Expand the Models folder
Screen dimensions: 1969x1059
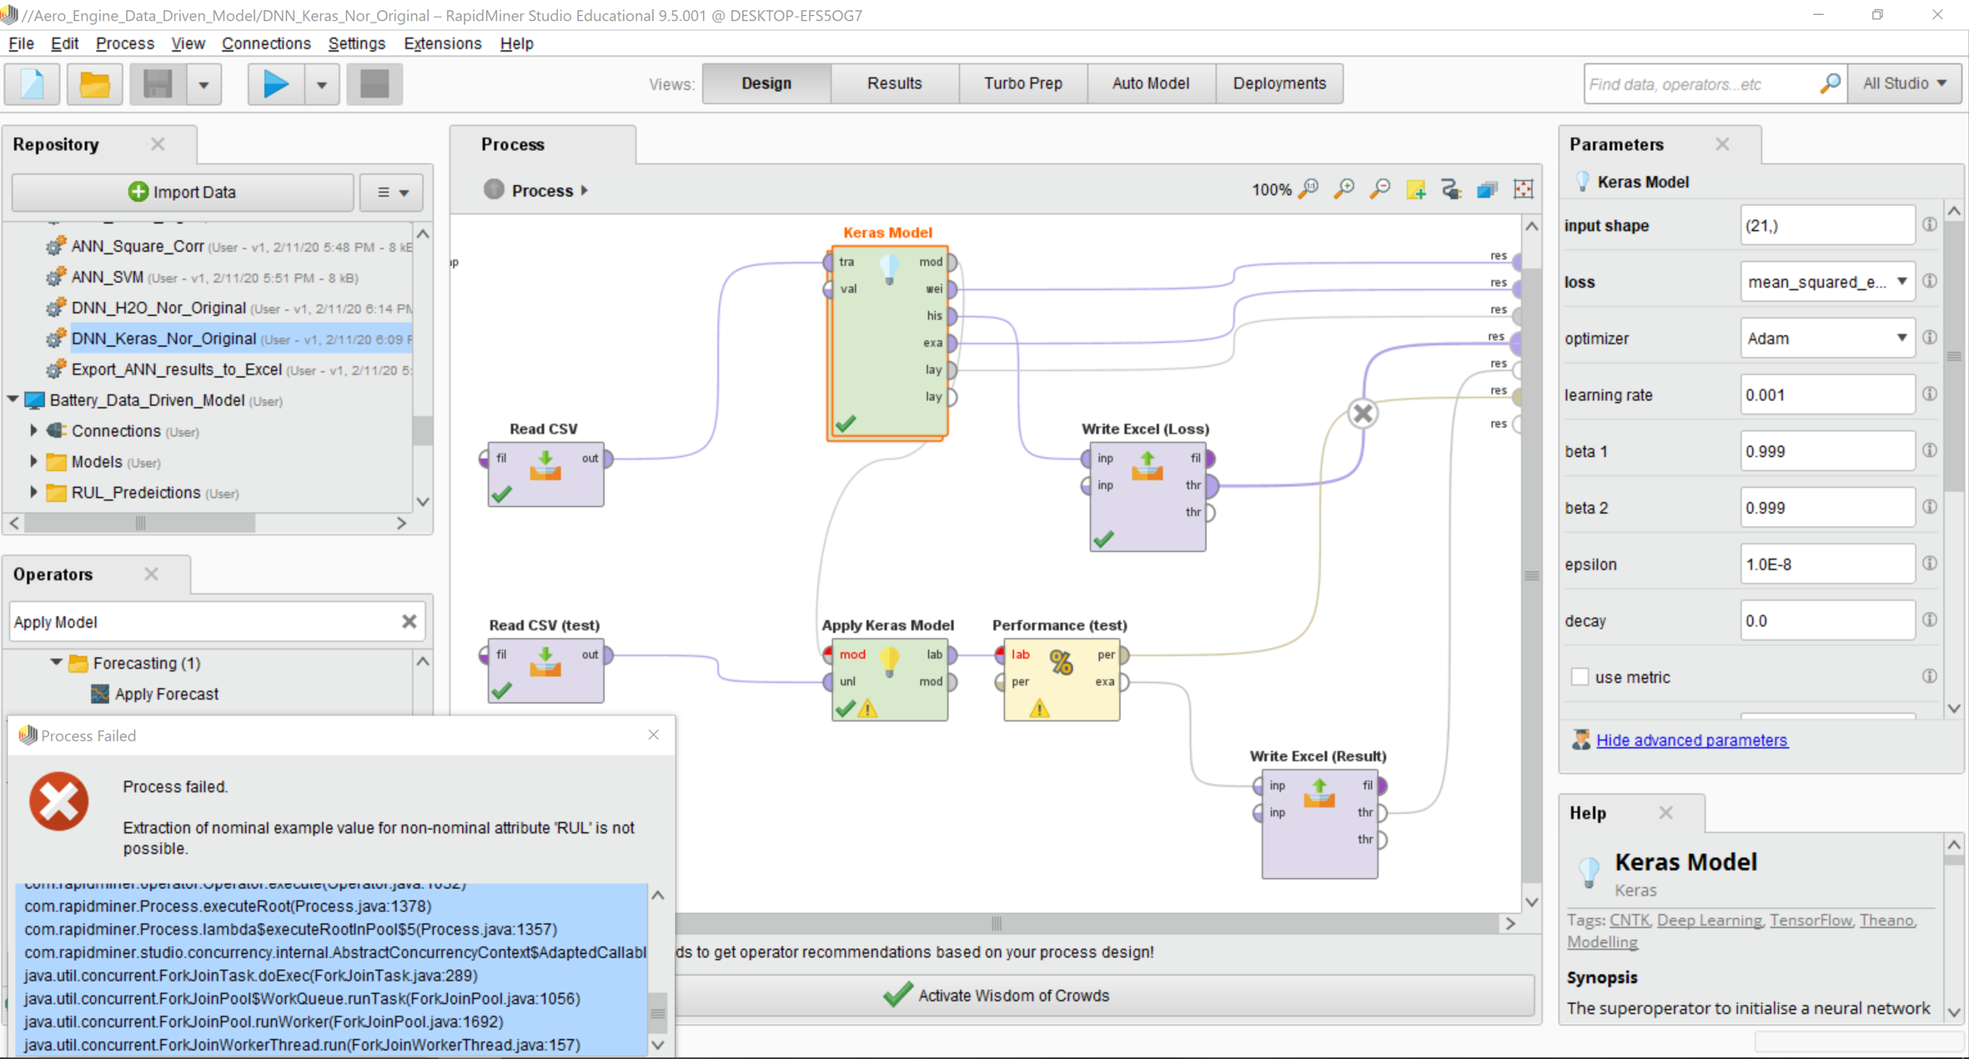[33, 462]
